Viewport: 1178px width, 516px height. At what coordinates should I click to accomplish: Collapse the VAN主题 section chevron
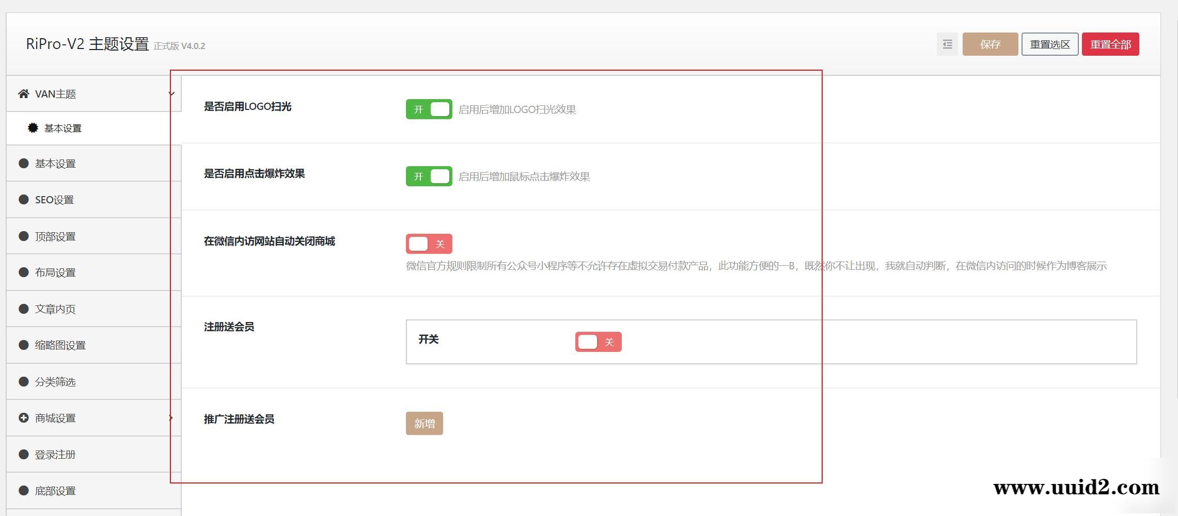[x=171, y=93]
